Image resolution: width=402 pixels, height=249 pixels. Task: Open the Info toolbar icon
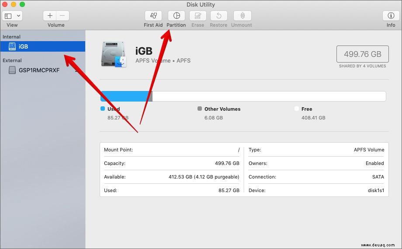[x=391, y=16]
